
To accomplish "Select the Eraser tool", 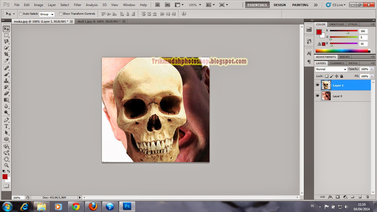I will [6, 93].
